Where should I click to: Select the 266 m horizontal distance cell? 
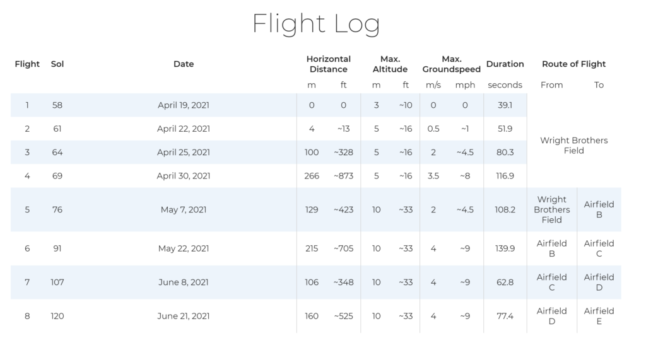[x=312, y=176]
